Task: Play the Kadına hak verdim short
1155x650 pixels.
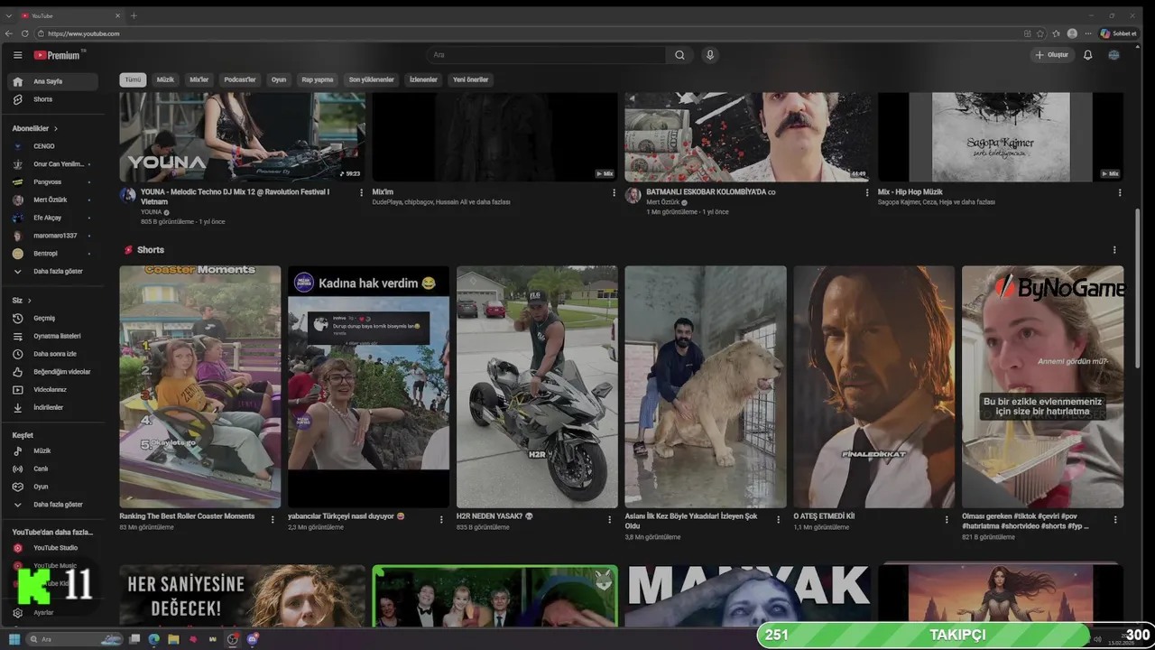Action: (x=368, y=386)
